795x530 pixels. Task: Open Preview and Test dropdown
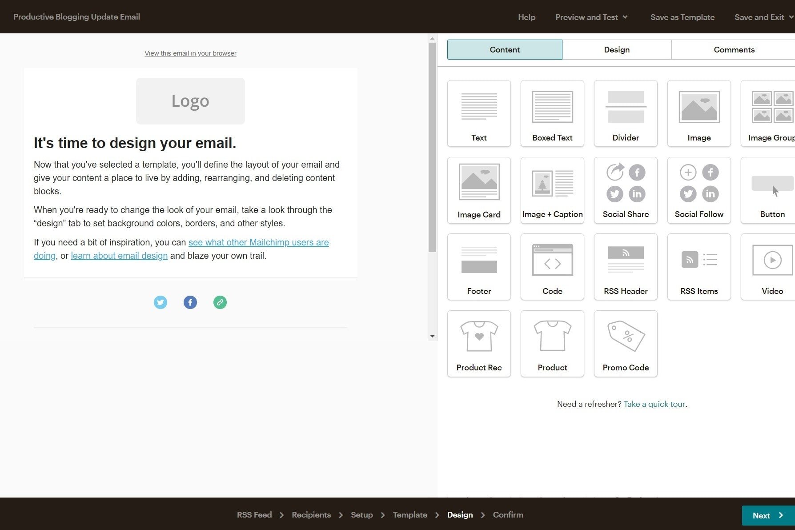[591, 17]
